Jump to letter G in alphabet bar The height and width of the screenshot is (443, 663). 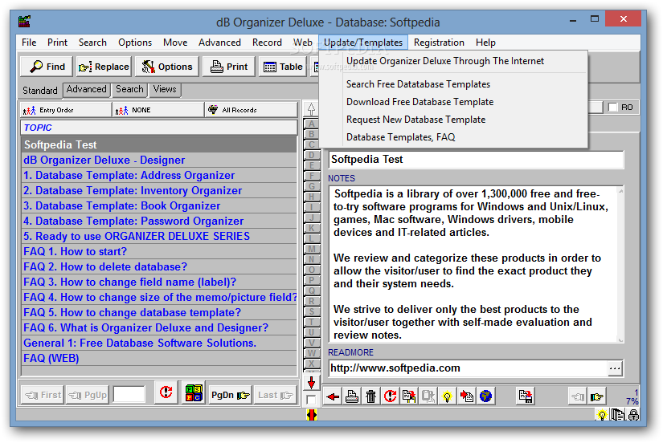pyautogui.click(x=312, y=186)
